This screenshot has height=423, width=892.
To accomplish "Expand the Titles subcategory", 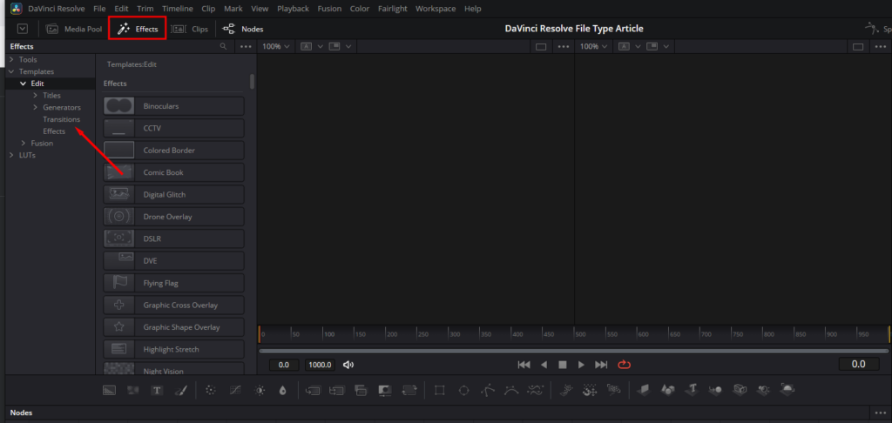I will pyautogui.click(x=35, y=96).
